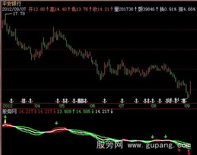Click the first anchor-shaped marker below the January candles

(x=12, y=101)
